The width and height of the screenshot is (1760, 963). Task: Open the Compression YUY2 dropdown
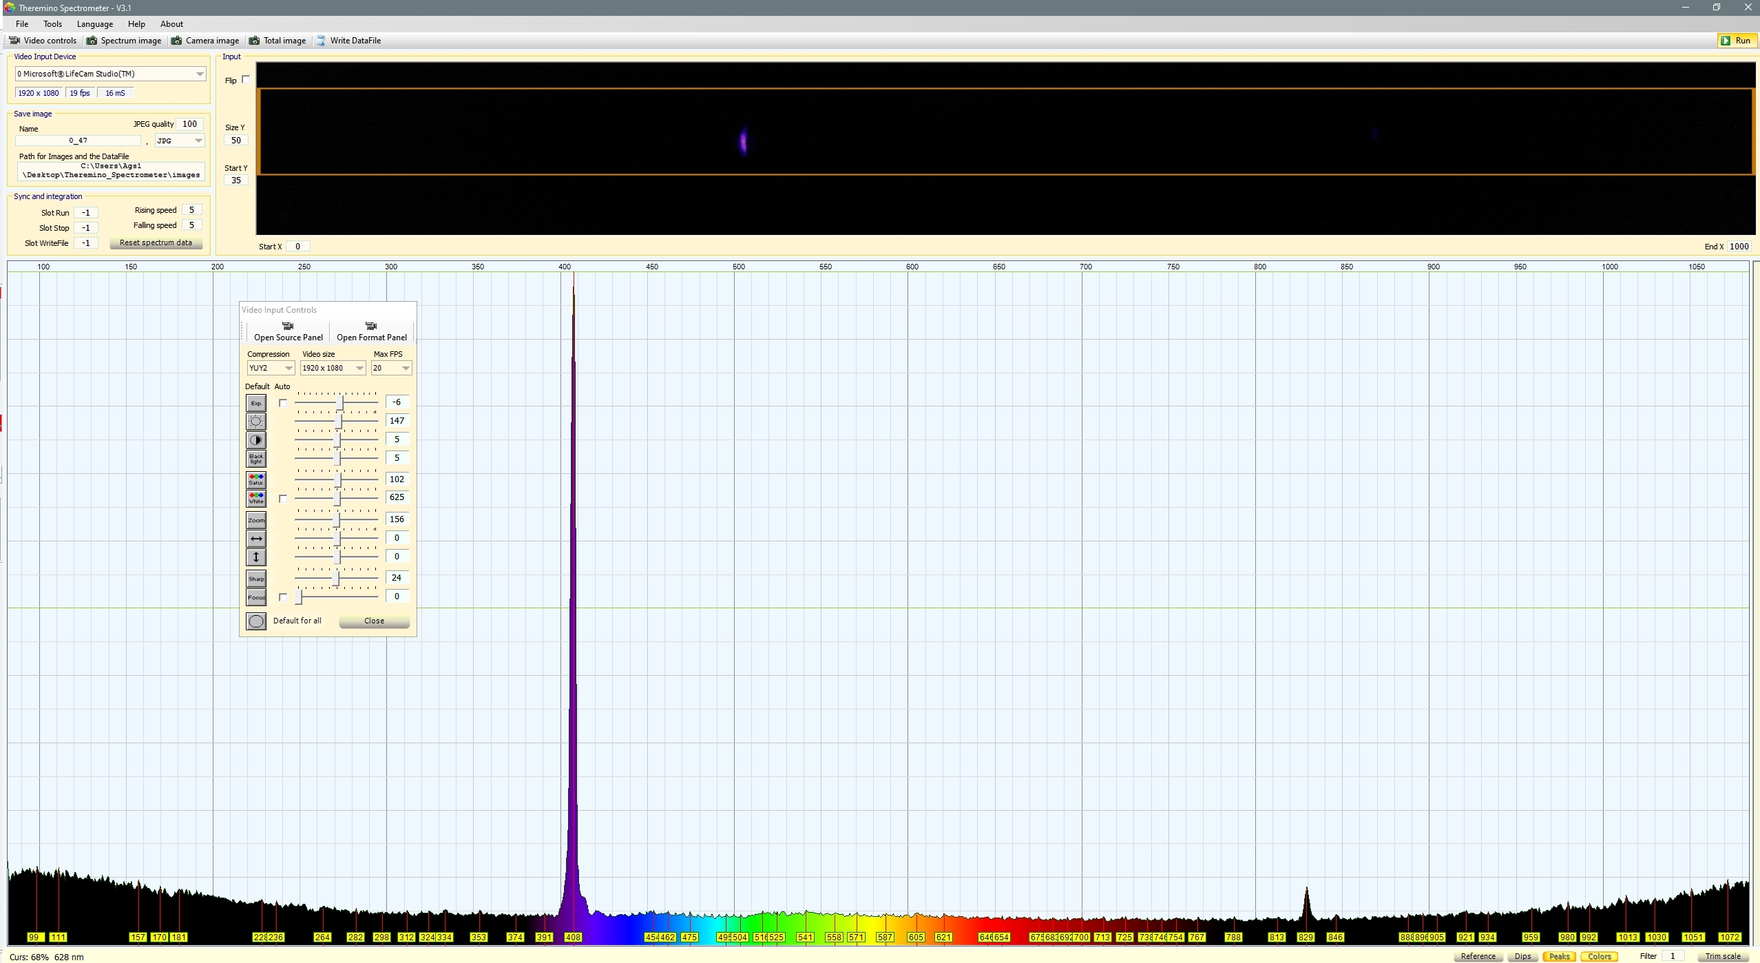click(x=271, y=368)
